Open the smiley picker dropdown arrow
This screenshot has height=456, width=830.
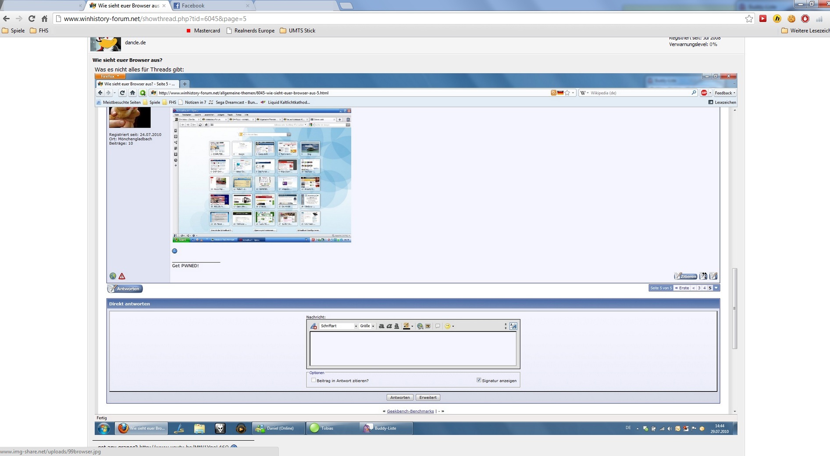(453, 326)
